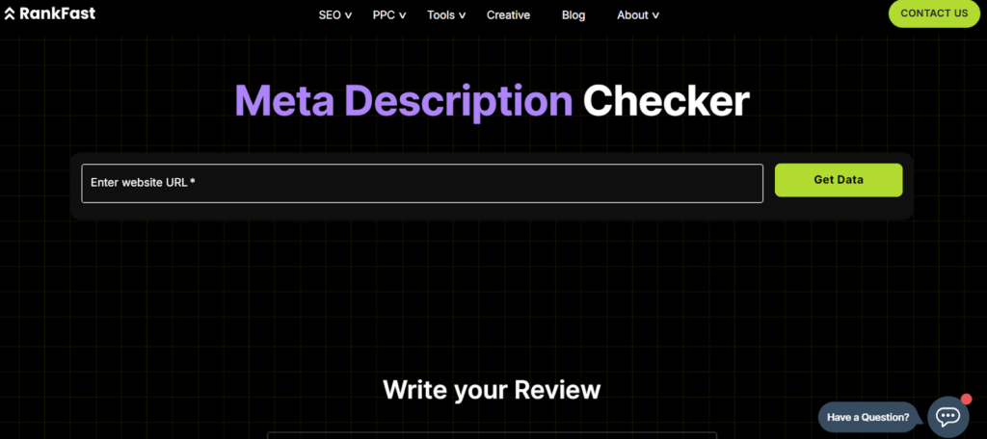Go to the Creative page
Image resolution: width=987 pixels, height=439 pixels.
[x=508, y=15]
